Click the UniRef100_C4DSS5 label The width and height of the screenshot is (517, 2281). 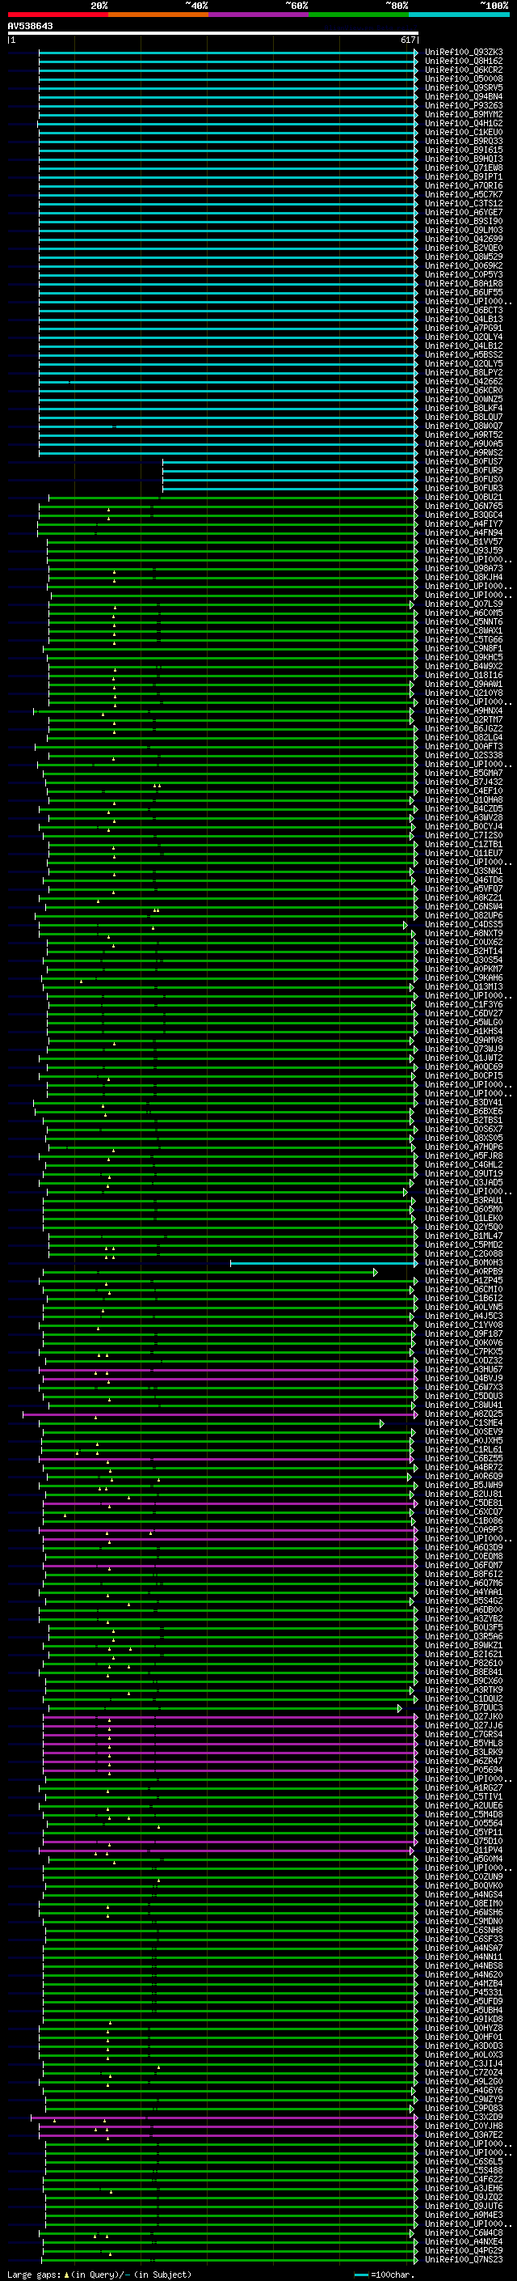click(464, 924)
